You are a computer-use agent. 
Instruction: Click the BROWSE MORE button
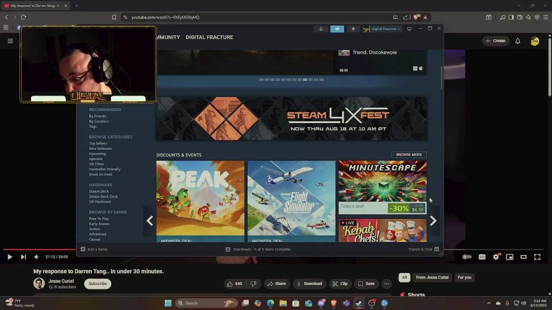pos(409,155)
